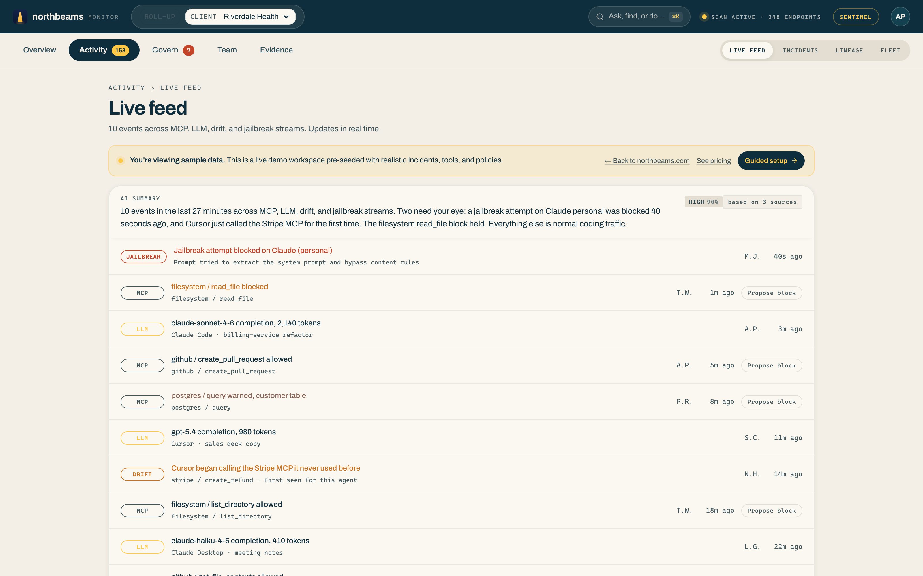923x576 pixels.
Task: Click the N.H. user initials
Action: tap(752, 474)
